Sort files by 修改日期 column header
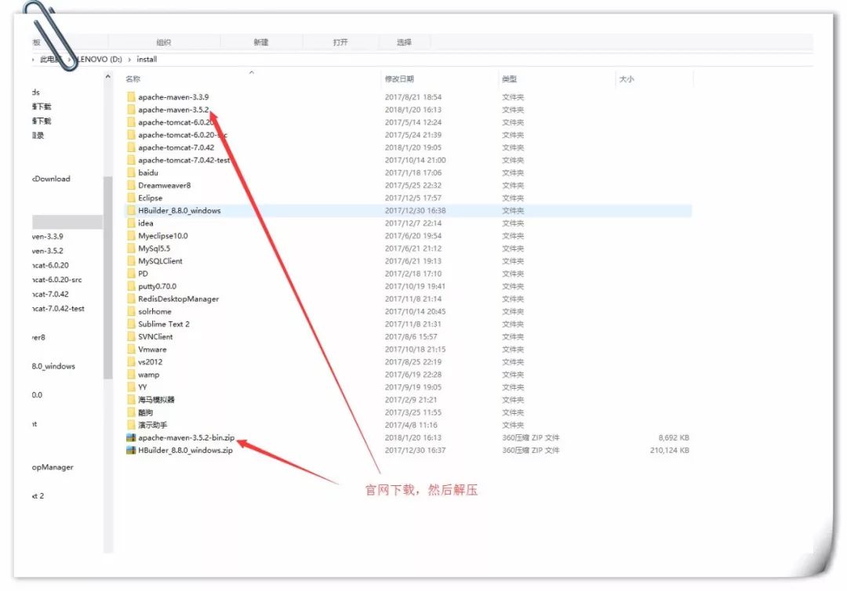The image size is (847, 591). tap(399, 79)
